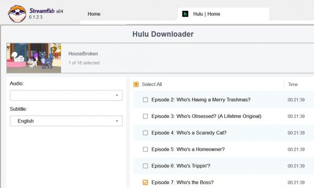314x188 pixels.
Task: Open the Subtitle dropdown showing English
Action: pyautogui.click(x=66, y=121)
